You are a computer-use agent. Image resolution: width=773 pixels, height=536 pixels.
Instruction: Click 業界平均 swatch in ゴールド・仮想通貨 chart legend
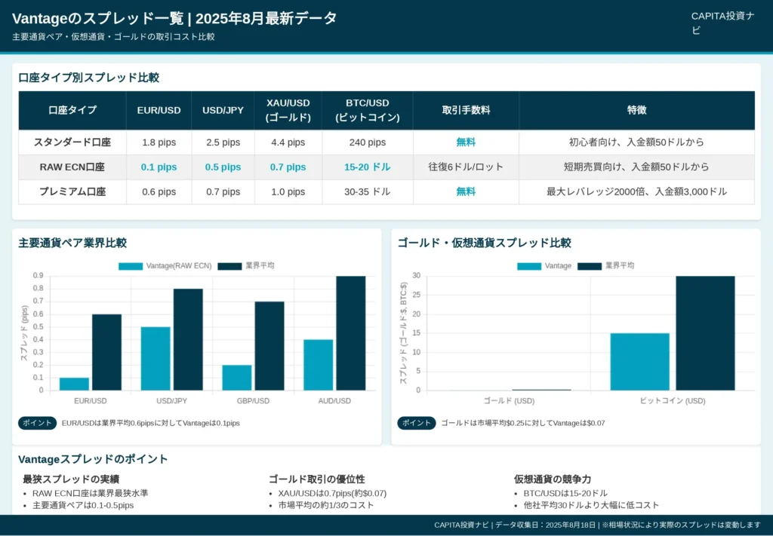pos(590,266)
